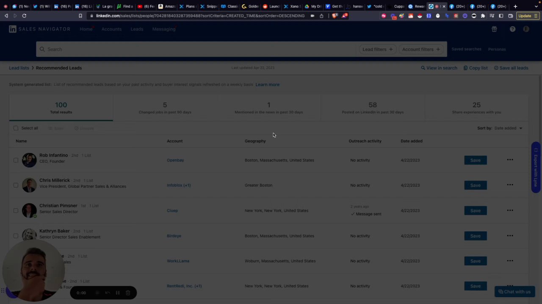Screen dimensions: 542x304
Task: Check the box next to Kathryn Baker
Action: (x=16, y=236)
